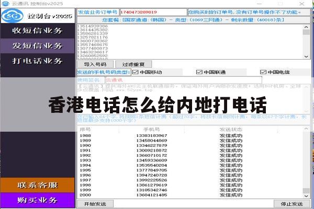Click the 使用签名 signature input field
Image resolution: width=314 pixels, height=209 pixels.
point(184,80)
